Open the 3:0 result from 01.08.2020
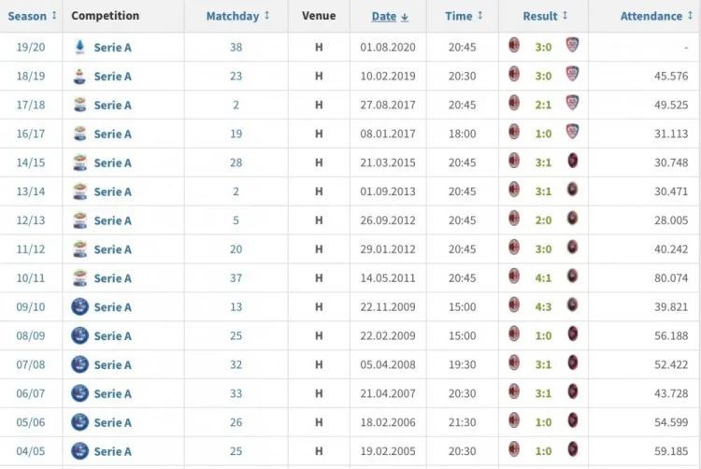Viewport: 701px width, 469px height. pos(543,48)
